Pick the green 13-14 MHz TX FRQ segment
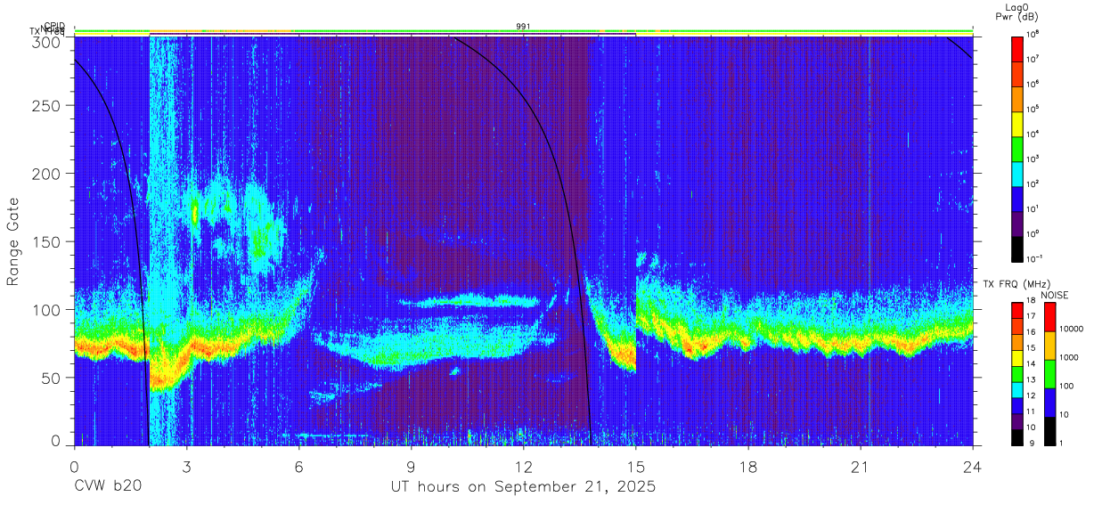Viewport: 1094px width, 505px height. (x=1018, y=374)
